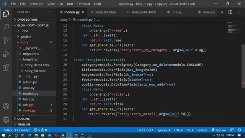Open the Help menu
Screen dimensions: 245x138
click(97, 4)
